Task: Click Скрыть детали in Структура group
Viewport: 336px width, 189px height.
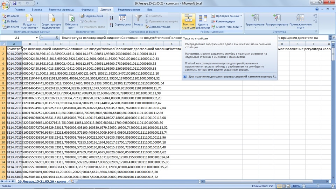Action: [315, 21]
